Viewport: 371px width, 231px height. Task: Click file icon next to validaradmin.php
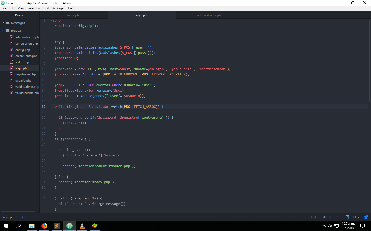click(x=12, y=86)
